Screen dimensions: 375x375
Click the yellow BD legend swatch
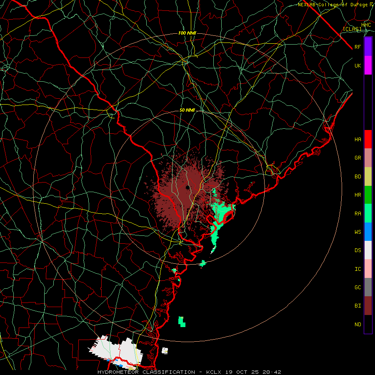pos(368,177)
